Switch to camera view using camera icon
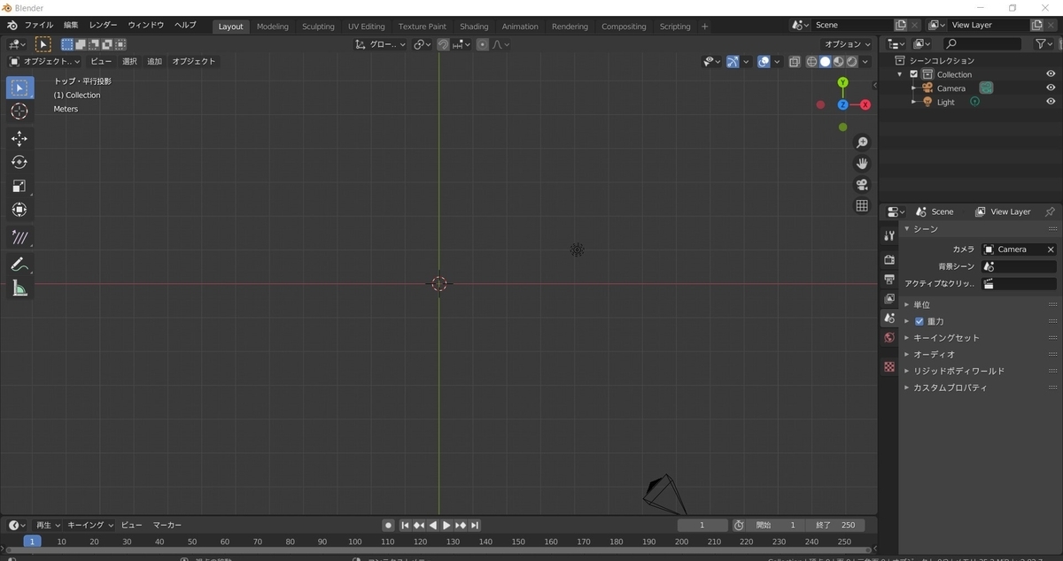 pos(862,185)
